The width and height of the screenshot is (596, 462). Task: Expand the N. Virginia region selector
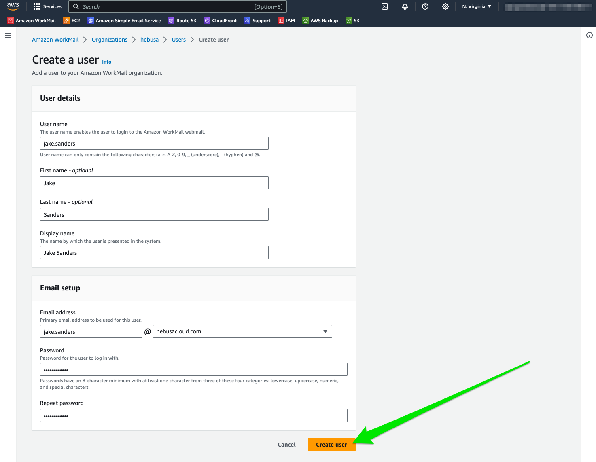point(477,6)
